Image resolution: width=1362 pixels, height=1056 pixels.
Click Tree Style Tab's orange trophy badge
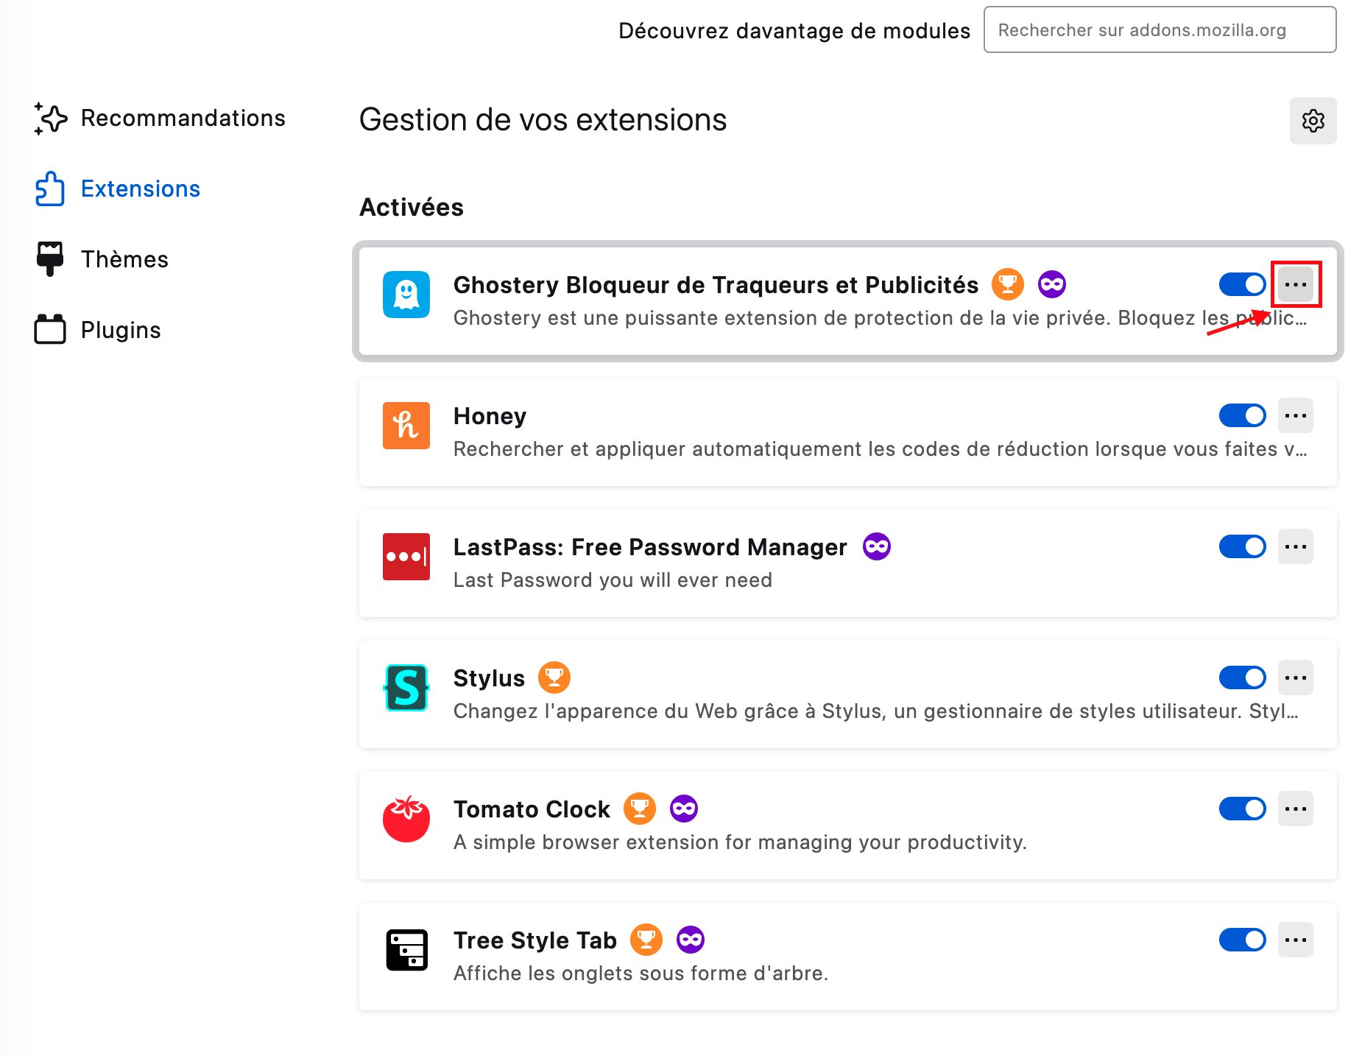click(x=646, y=940)
